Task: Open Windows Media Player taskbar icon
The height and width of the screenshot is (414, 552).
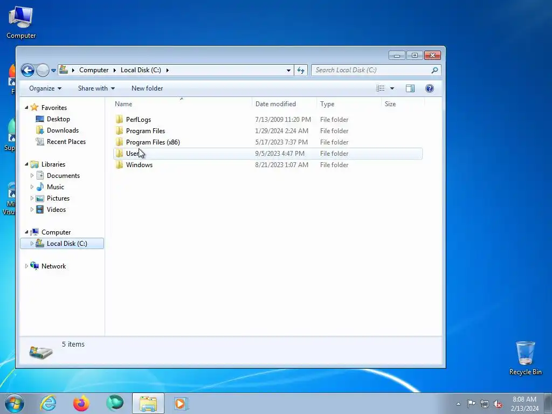Action: pyautogui.click(x=181, y=403)
